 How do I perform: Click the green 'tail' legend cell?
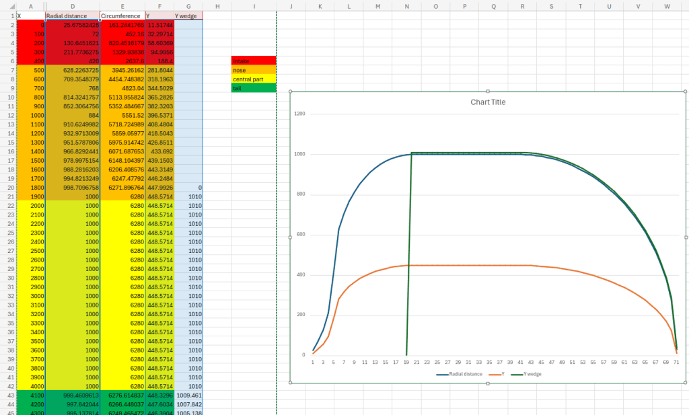click(x=253, y=88)
